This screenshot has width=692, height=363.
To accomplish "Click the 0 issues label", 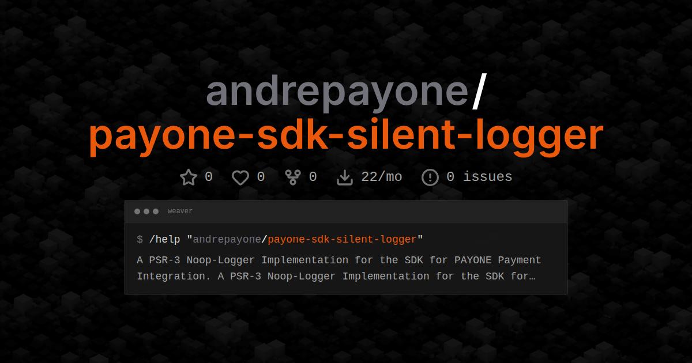I will point(479,177).
